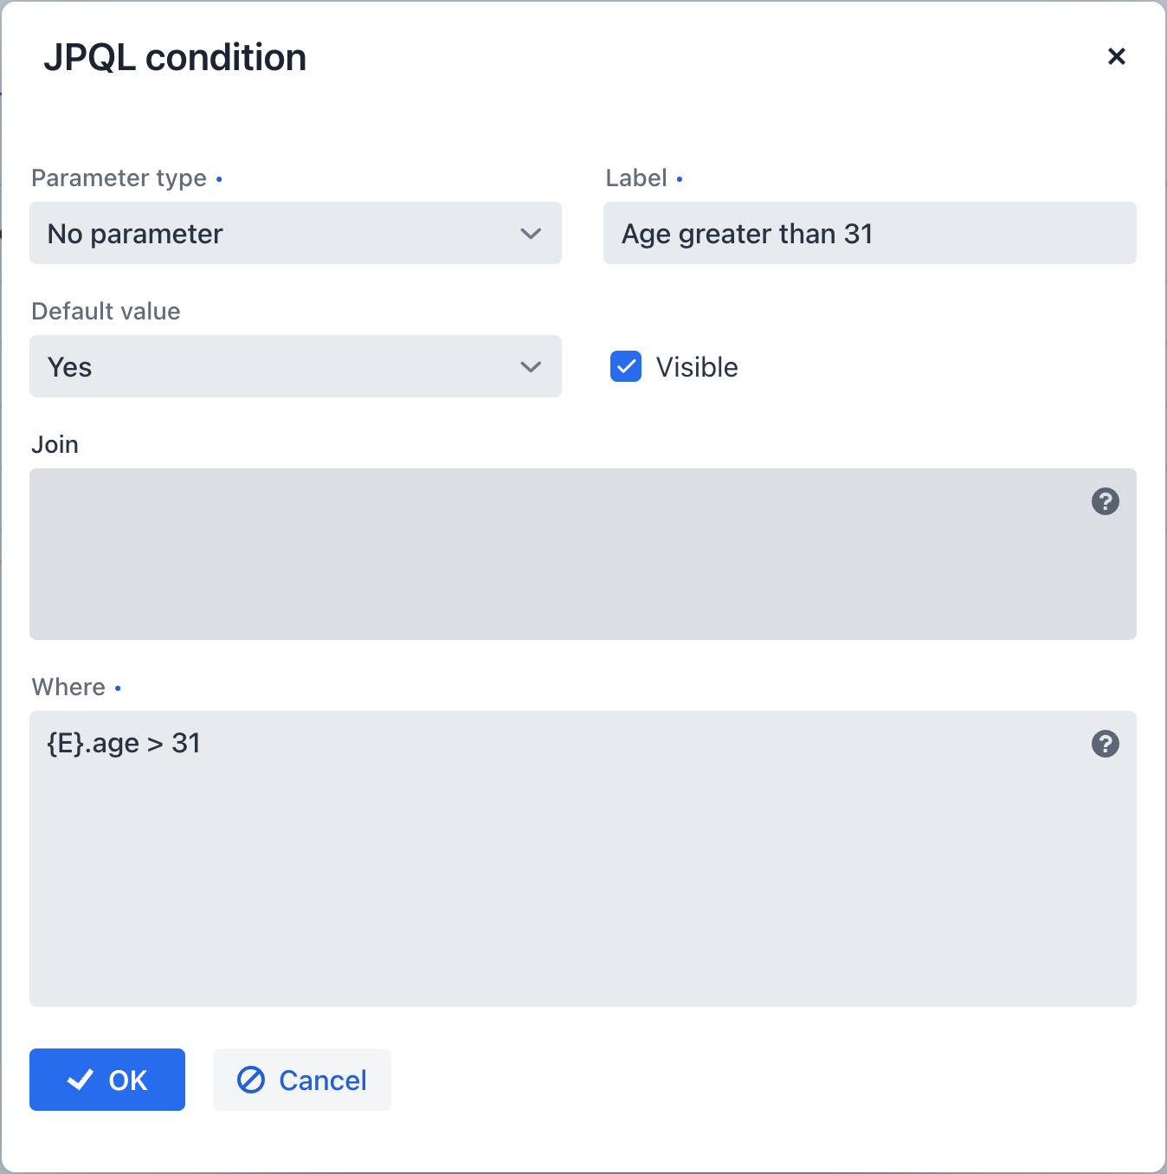The image size is (1167, 1174).
Task: Select the Label field containing Age greater than 31
Action: coord(869,233)
